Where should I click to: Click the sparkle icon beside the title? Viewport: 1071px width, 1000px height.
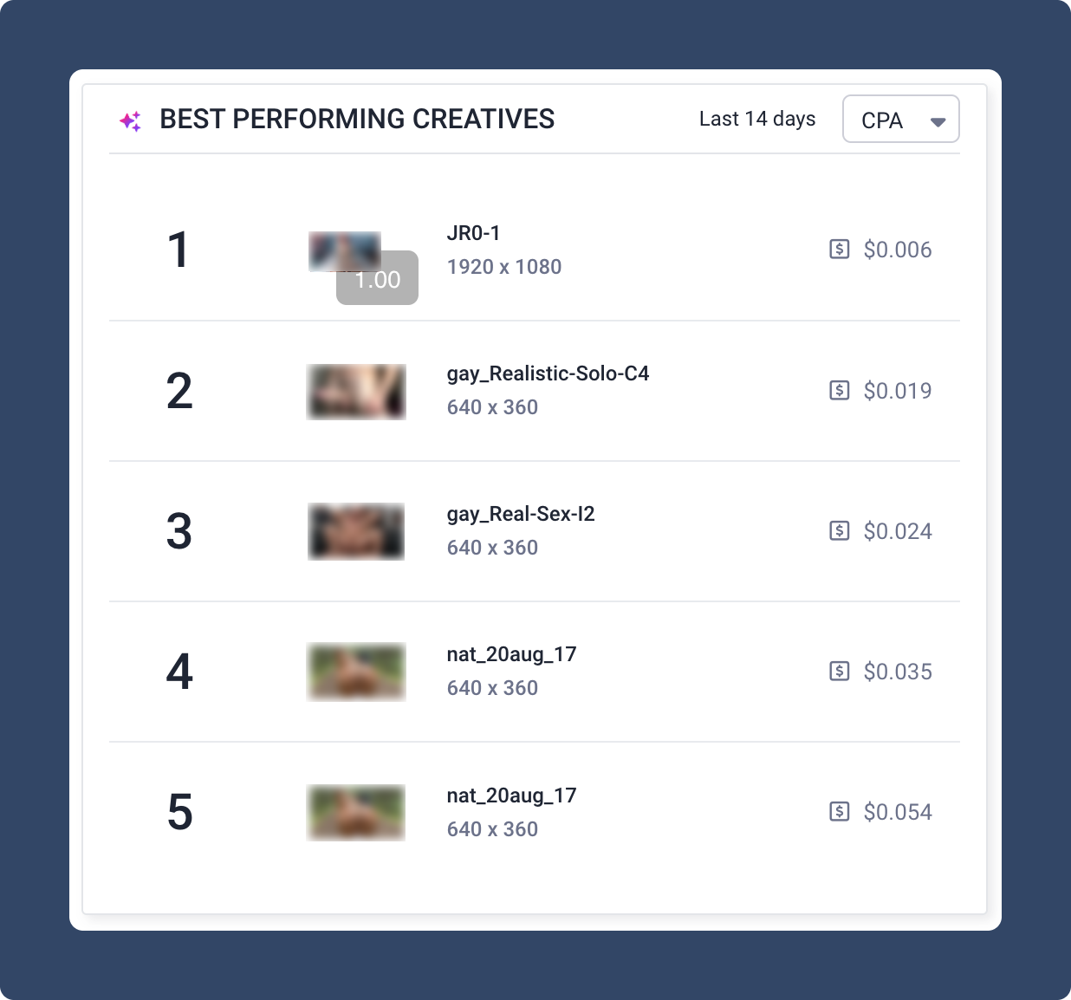(130, 121)
